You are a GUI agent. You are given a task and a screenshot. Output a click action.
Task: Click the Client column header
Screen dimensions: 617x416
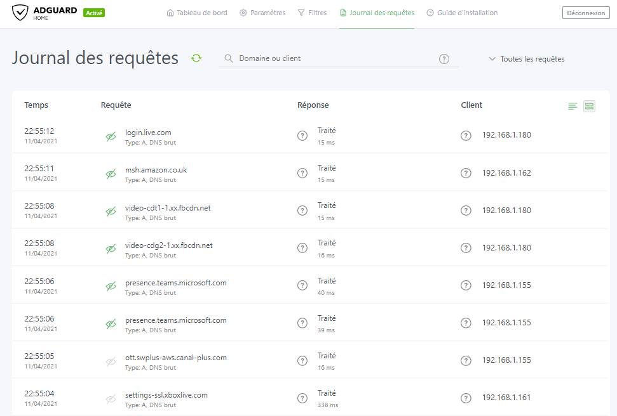click(x=471, y=105)
